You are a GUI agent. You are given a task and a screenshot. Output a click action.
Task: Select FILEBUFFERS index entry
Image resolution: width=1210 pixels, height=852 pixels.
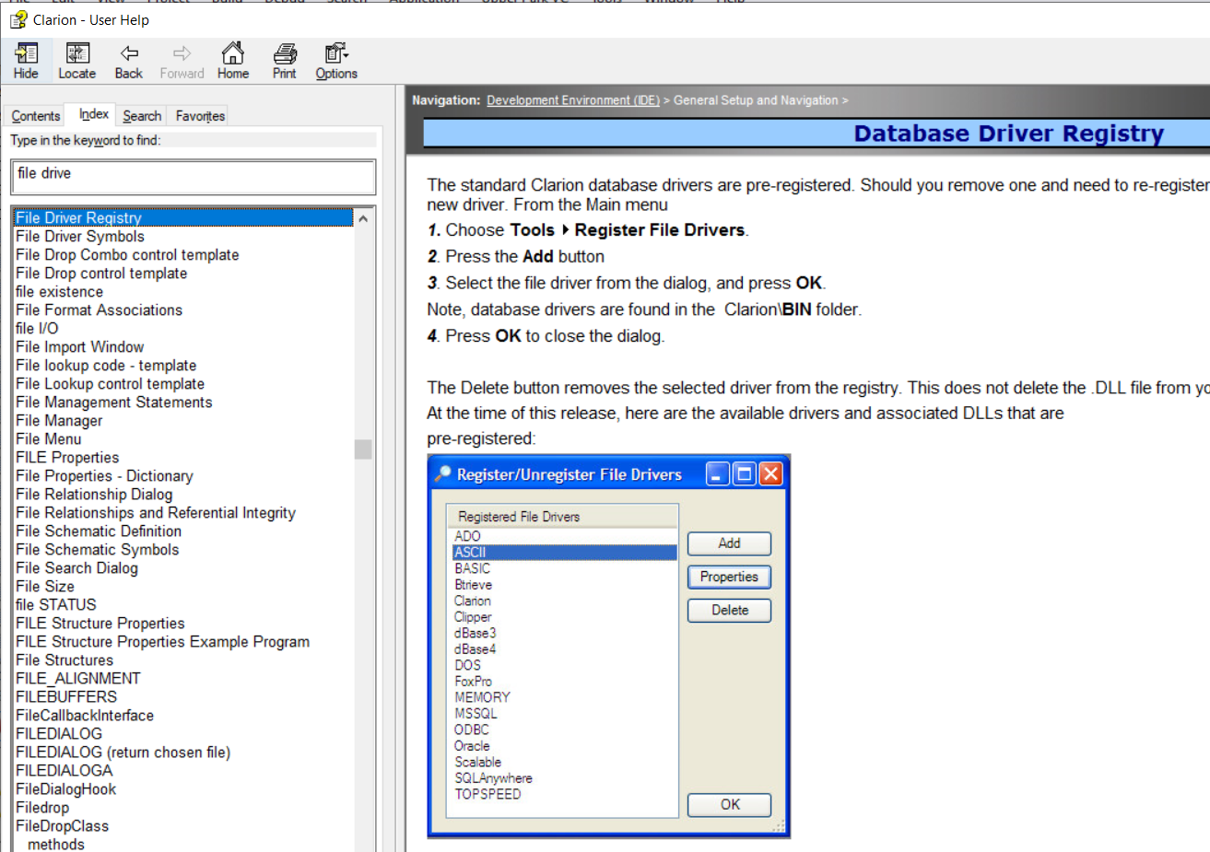click(x=66, y=697)
